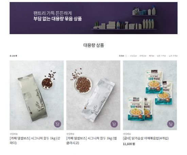Screen dimensions: 187x155
Task: Open the help icon beside 추천순
Action: tap(126, 56)
